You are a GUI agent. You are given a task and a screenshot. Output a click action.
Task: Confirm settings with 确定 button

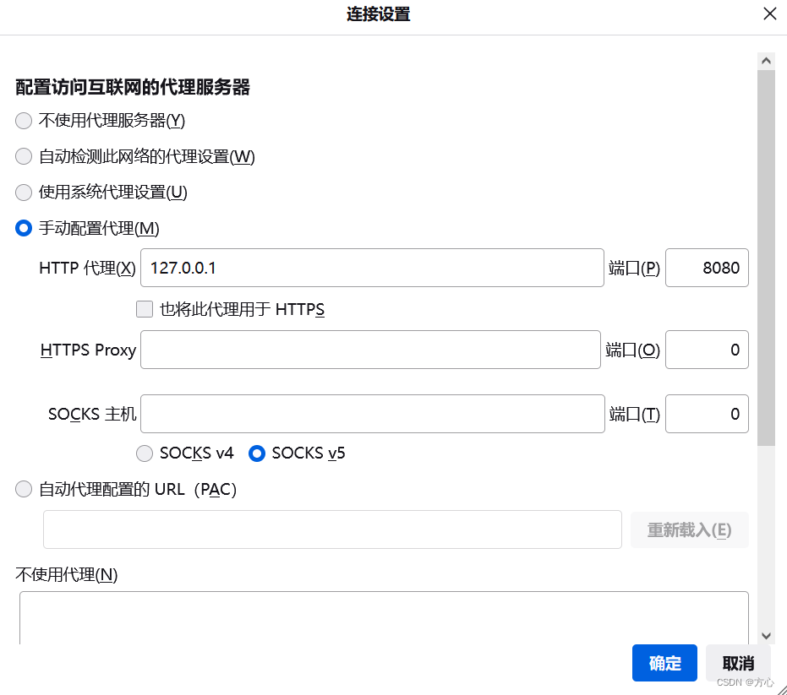click(664, 663)
